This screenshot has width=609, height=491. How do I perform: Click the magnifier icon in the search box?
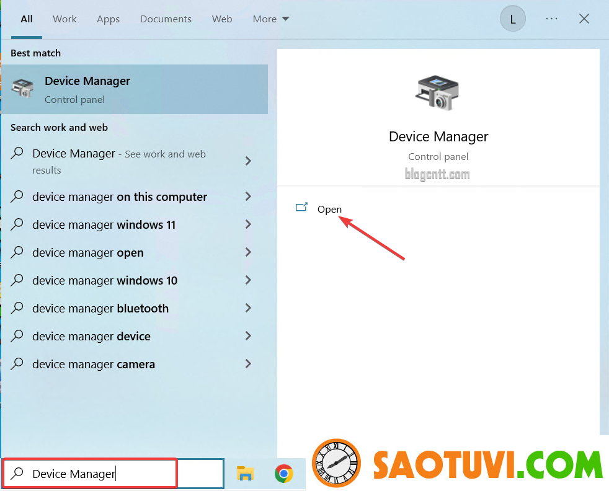point(17,473)
